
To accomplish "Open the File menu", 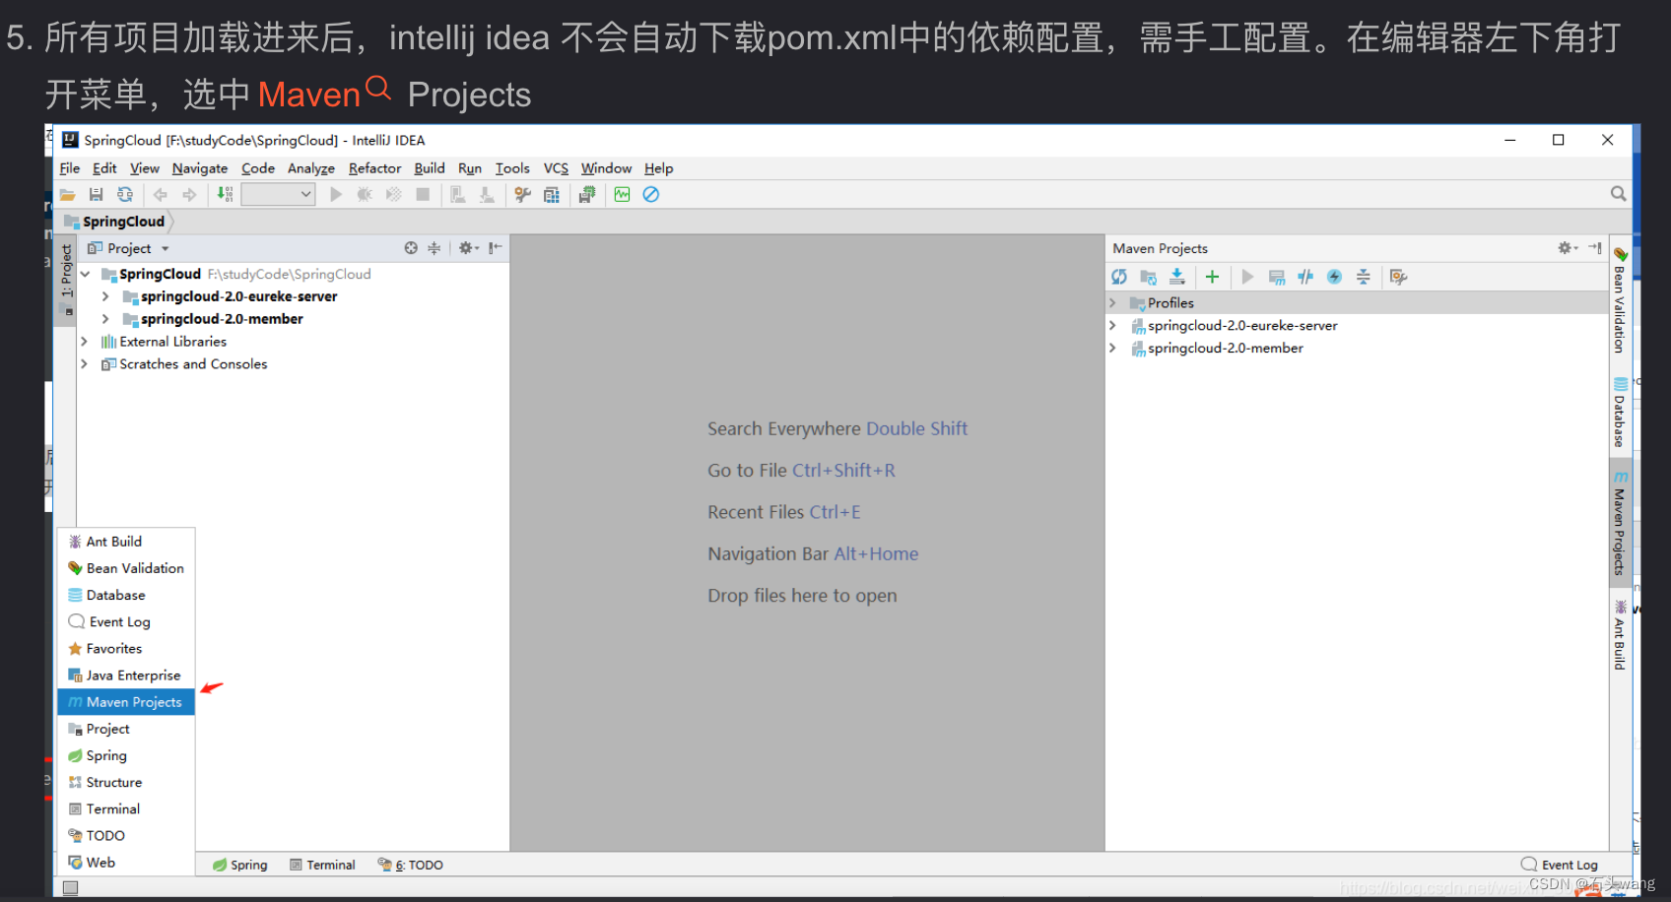I will pos(69,168).
